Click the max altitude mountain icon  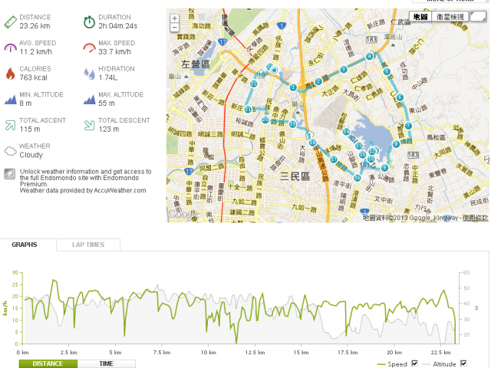[89, 100]
